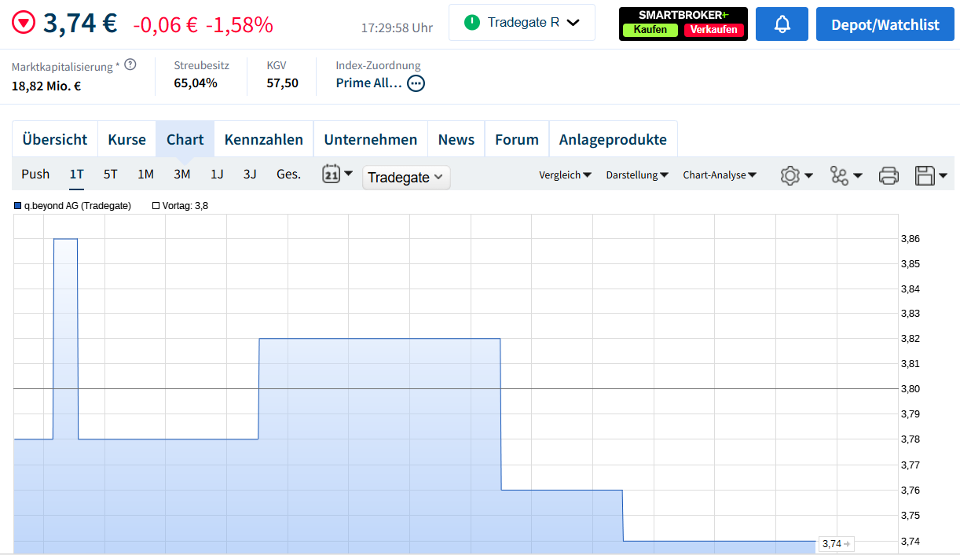Select the Ges. full time range

coord(288,174)
